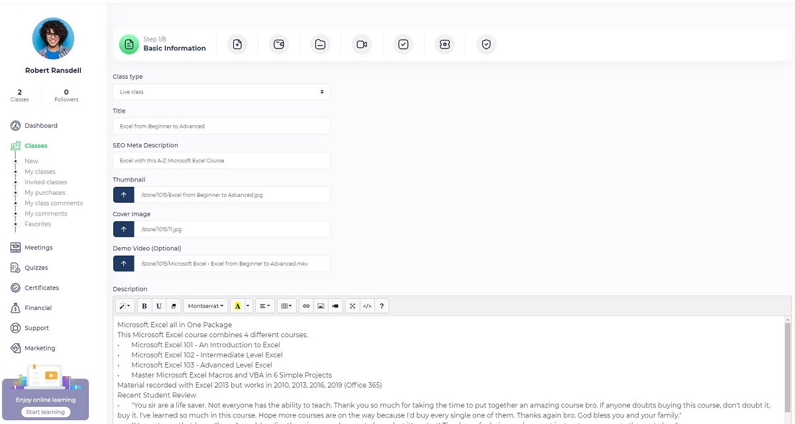795x424 pixels.
Task: Navigate to Financial in sidebar menu
Action: click(x=38, y=308)
